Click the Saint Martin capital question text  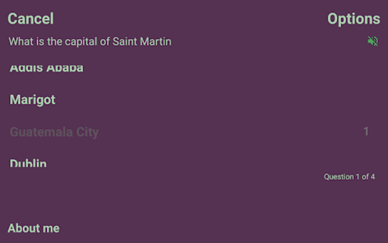pos(90,42)
